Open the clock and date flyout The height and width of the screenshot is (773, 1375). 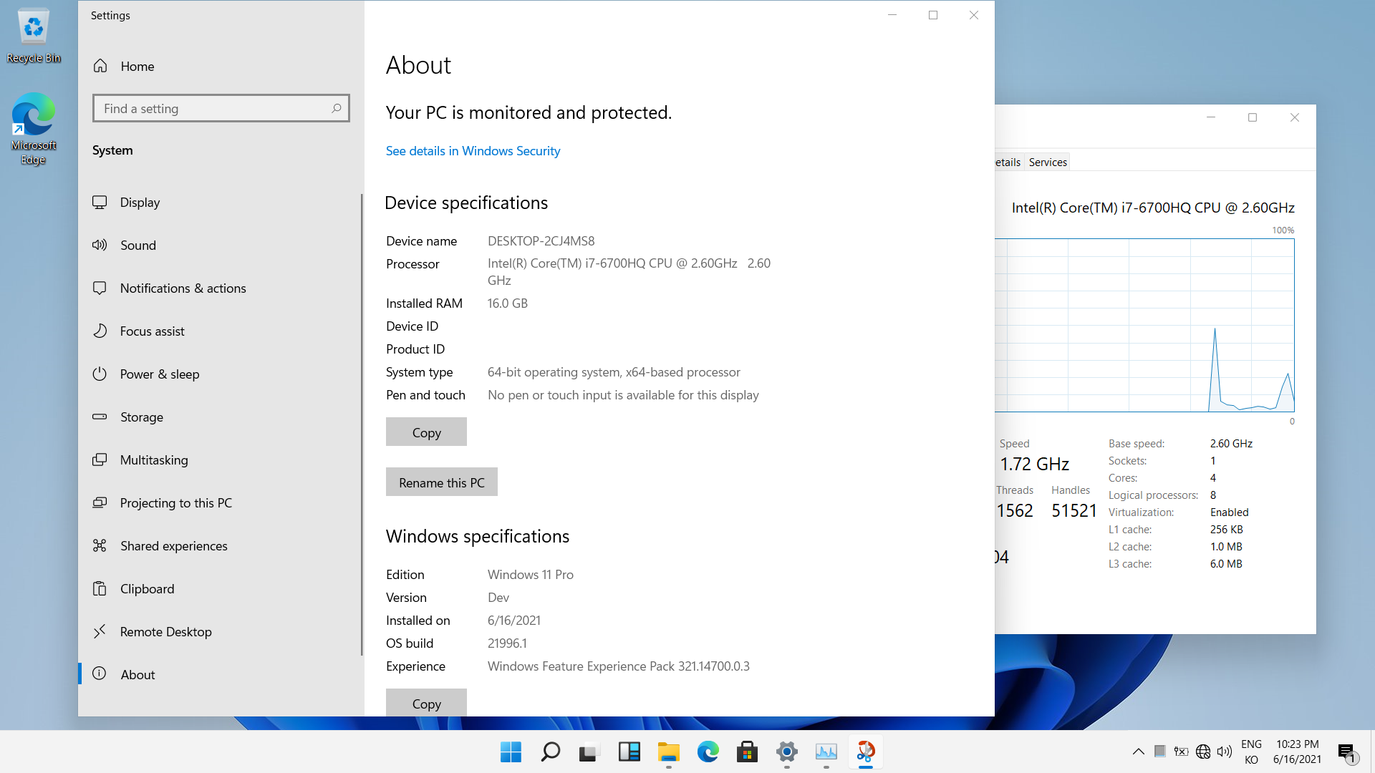point(1297,752)
